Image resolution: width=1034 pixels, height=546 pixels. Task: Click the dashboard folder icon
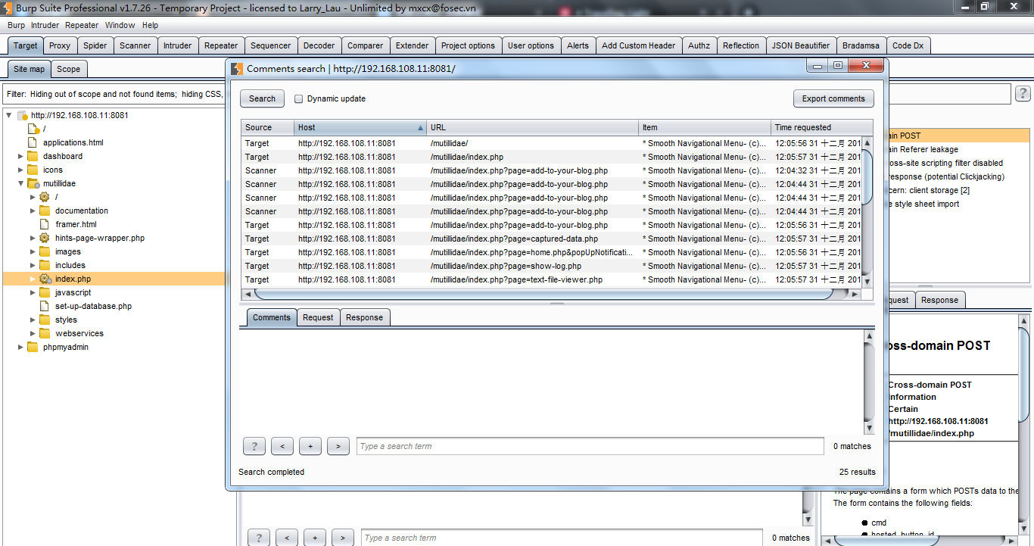click(33, 156)
